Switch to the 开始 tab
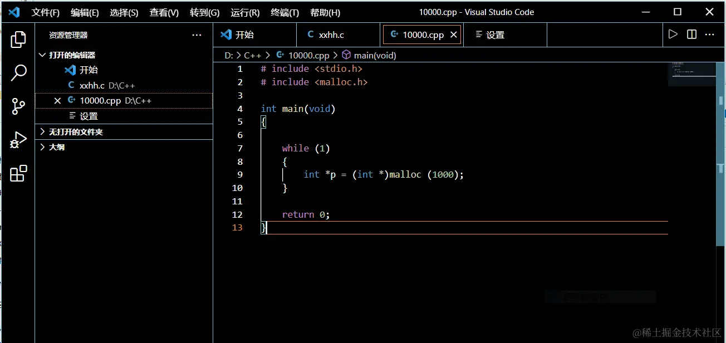This screenshot has height=343, width=726. tap(255, 35)
